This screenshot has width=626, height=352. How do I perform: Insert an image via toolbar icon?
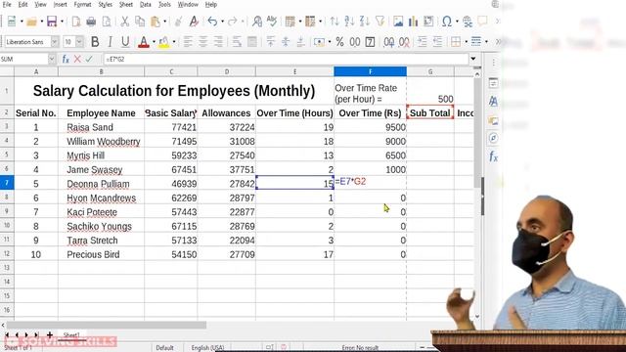398,22
